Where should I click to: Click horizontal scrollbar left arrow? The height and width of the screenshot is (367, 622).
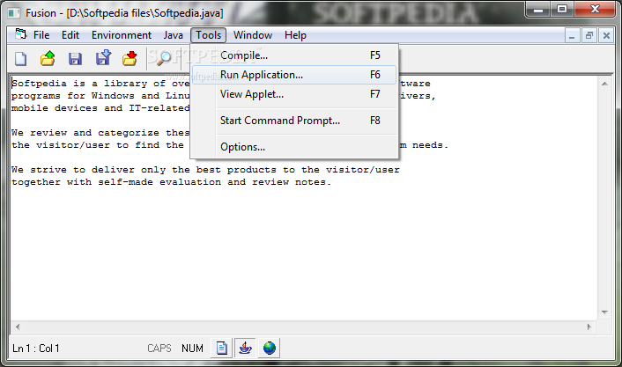click(x=18, y=327)
